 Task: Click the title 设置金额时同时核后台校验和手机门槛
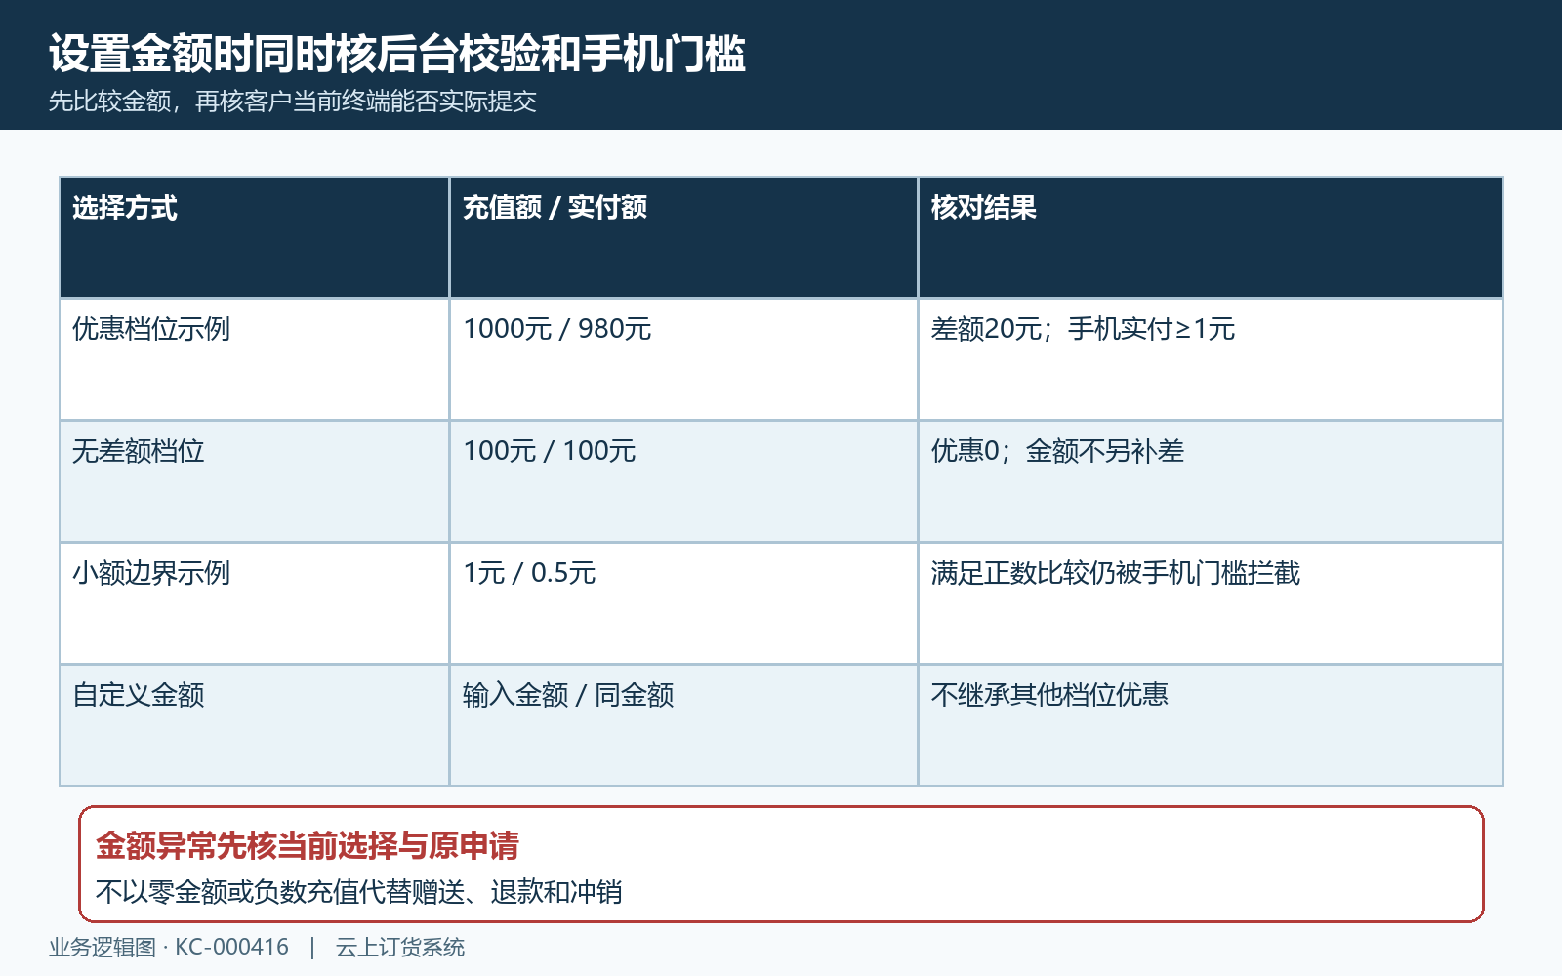pyautogui.click(x=397, y=54)
